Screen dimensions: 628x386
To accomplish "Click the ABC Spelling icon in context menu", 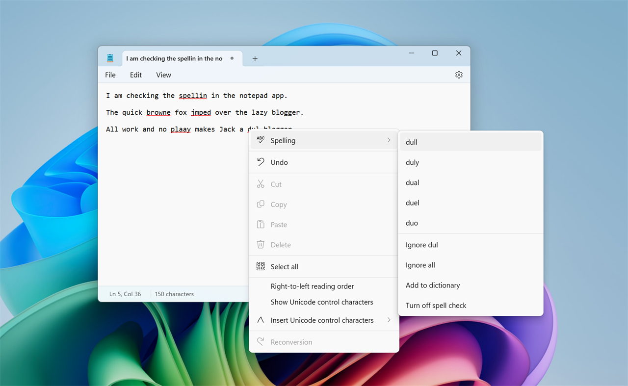I will click(x=260, y=140).
